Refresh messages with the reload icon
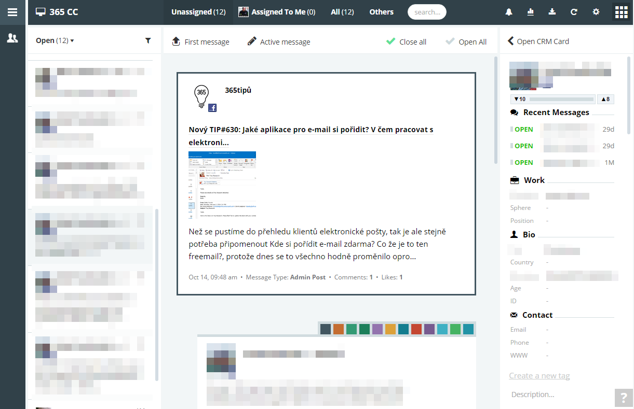 click(574, 12)
